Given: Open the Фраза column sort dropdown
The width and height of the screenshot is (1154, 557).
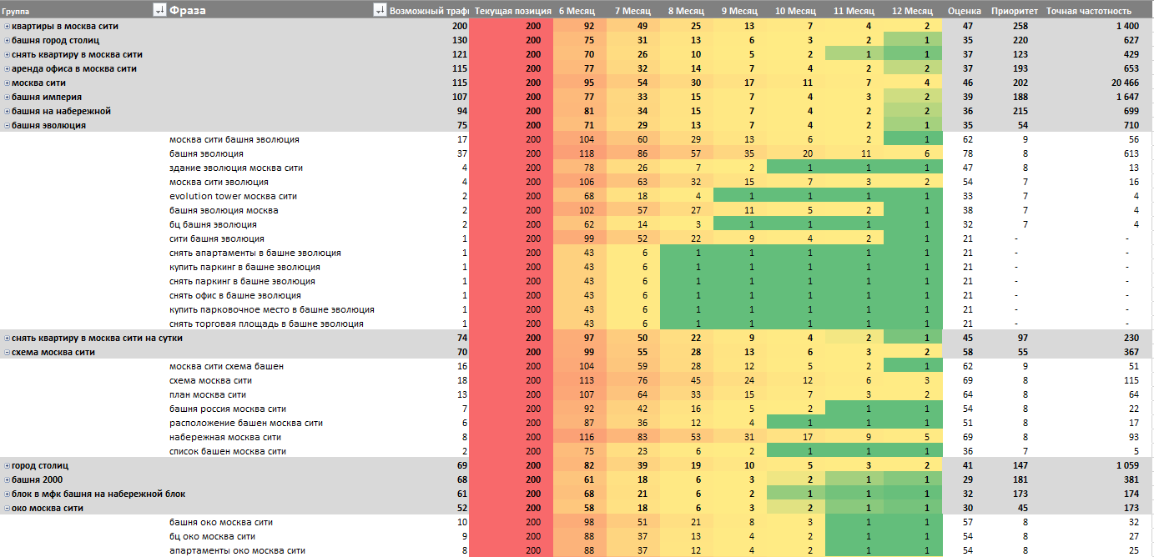Looking at the screenshot, I should [380, 10].
